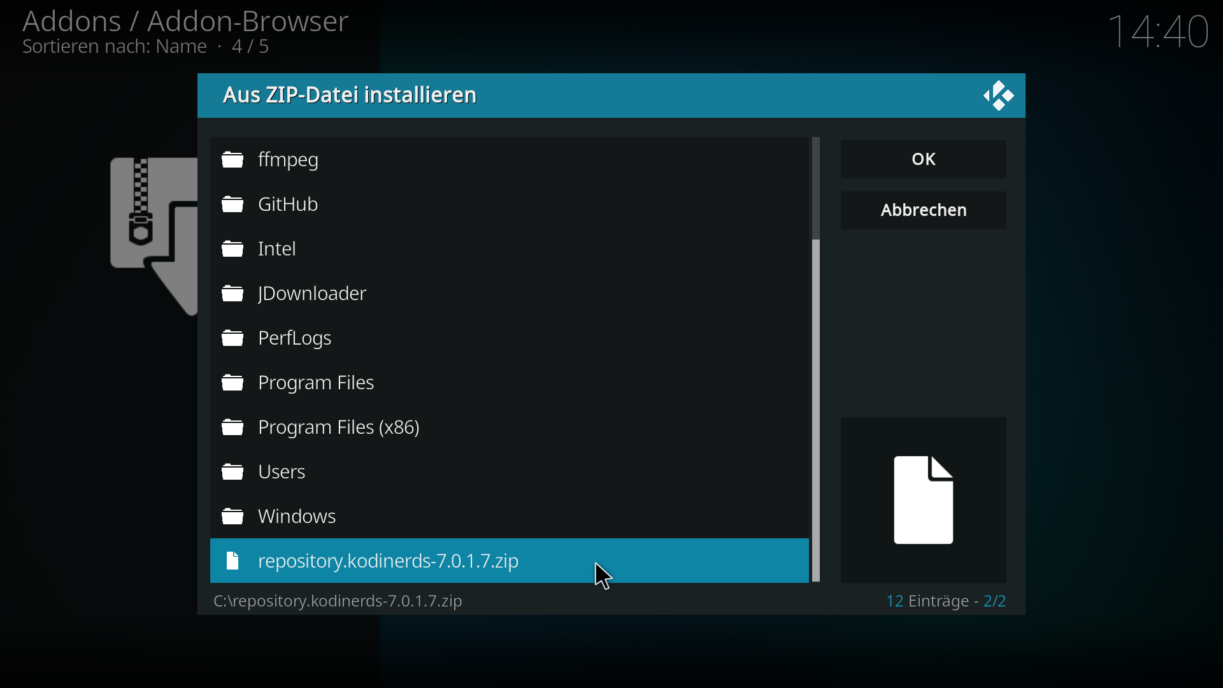
Task: Click the 'Sortieren nach: Name' label
Action: (115, 47)
